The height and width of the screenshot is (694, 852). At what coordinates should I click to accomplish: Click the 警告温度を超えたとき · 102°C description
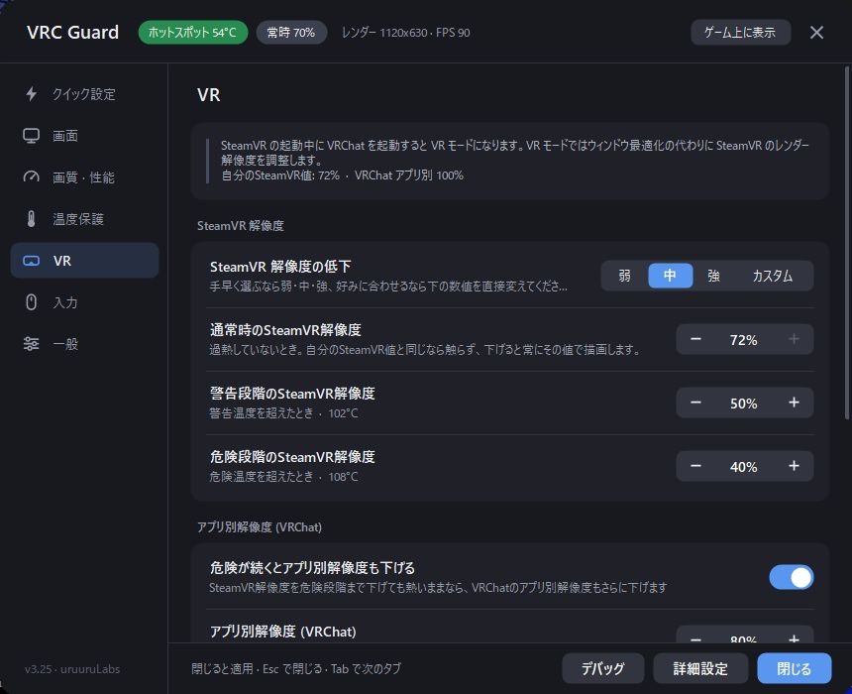(283, 413)
